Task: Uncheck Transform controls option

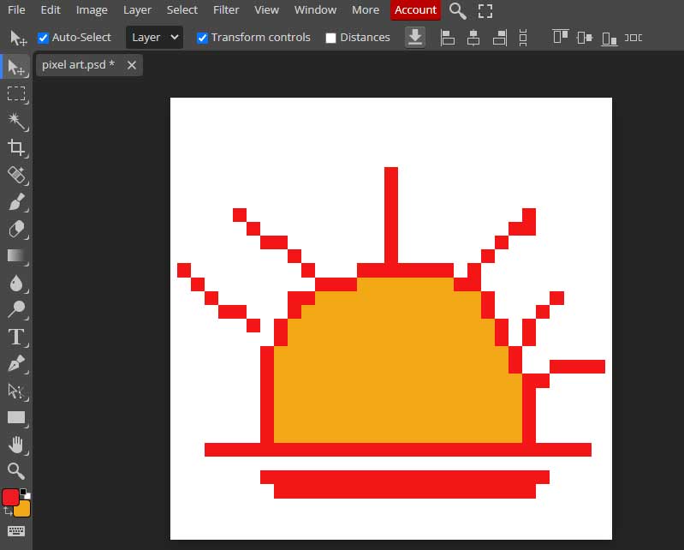Action: coord(202,38)
